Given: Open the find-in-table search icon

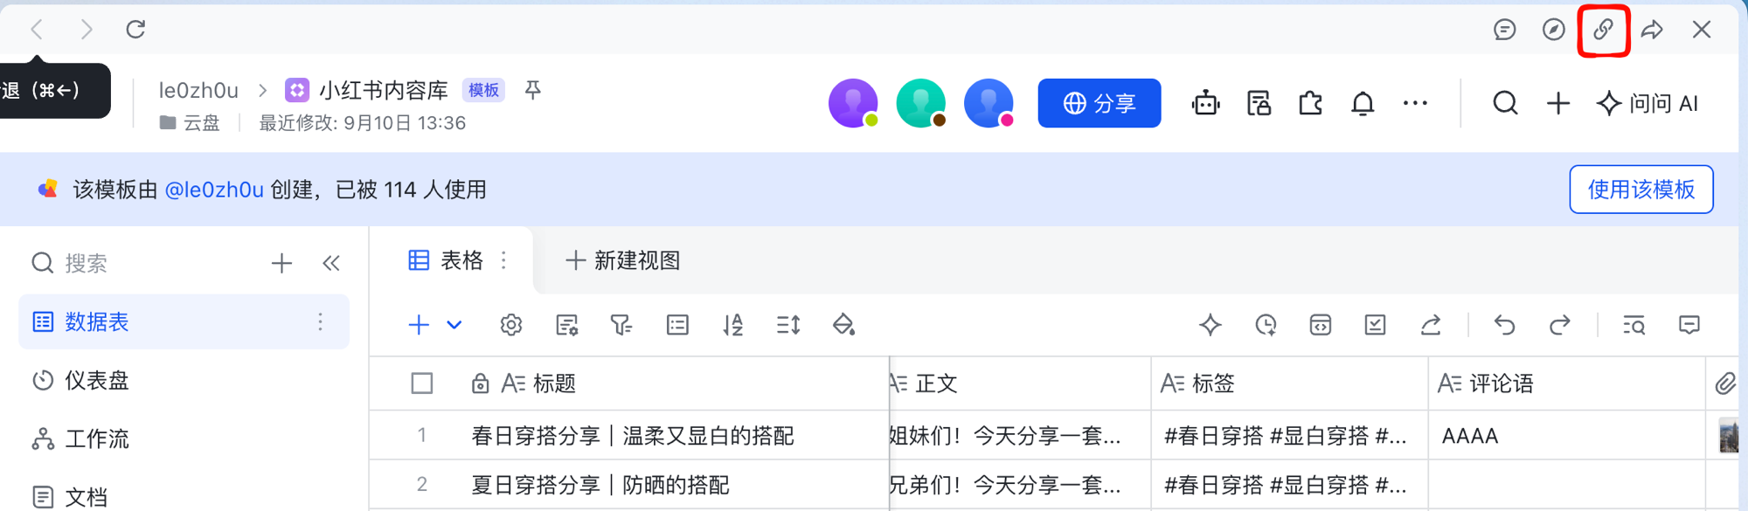Looking at the screenshot, I should coord(1634,325).
